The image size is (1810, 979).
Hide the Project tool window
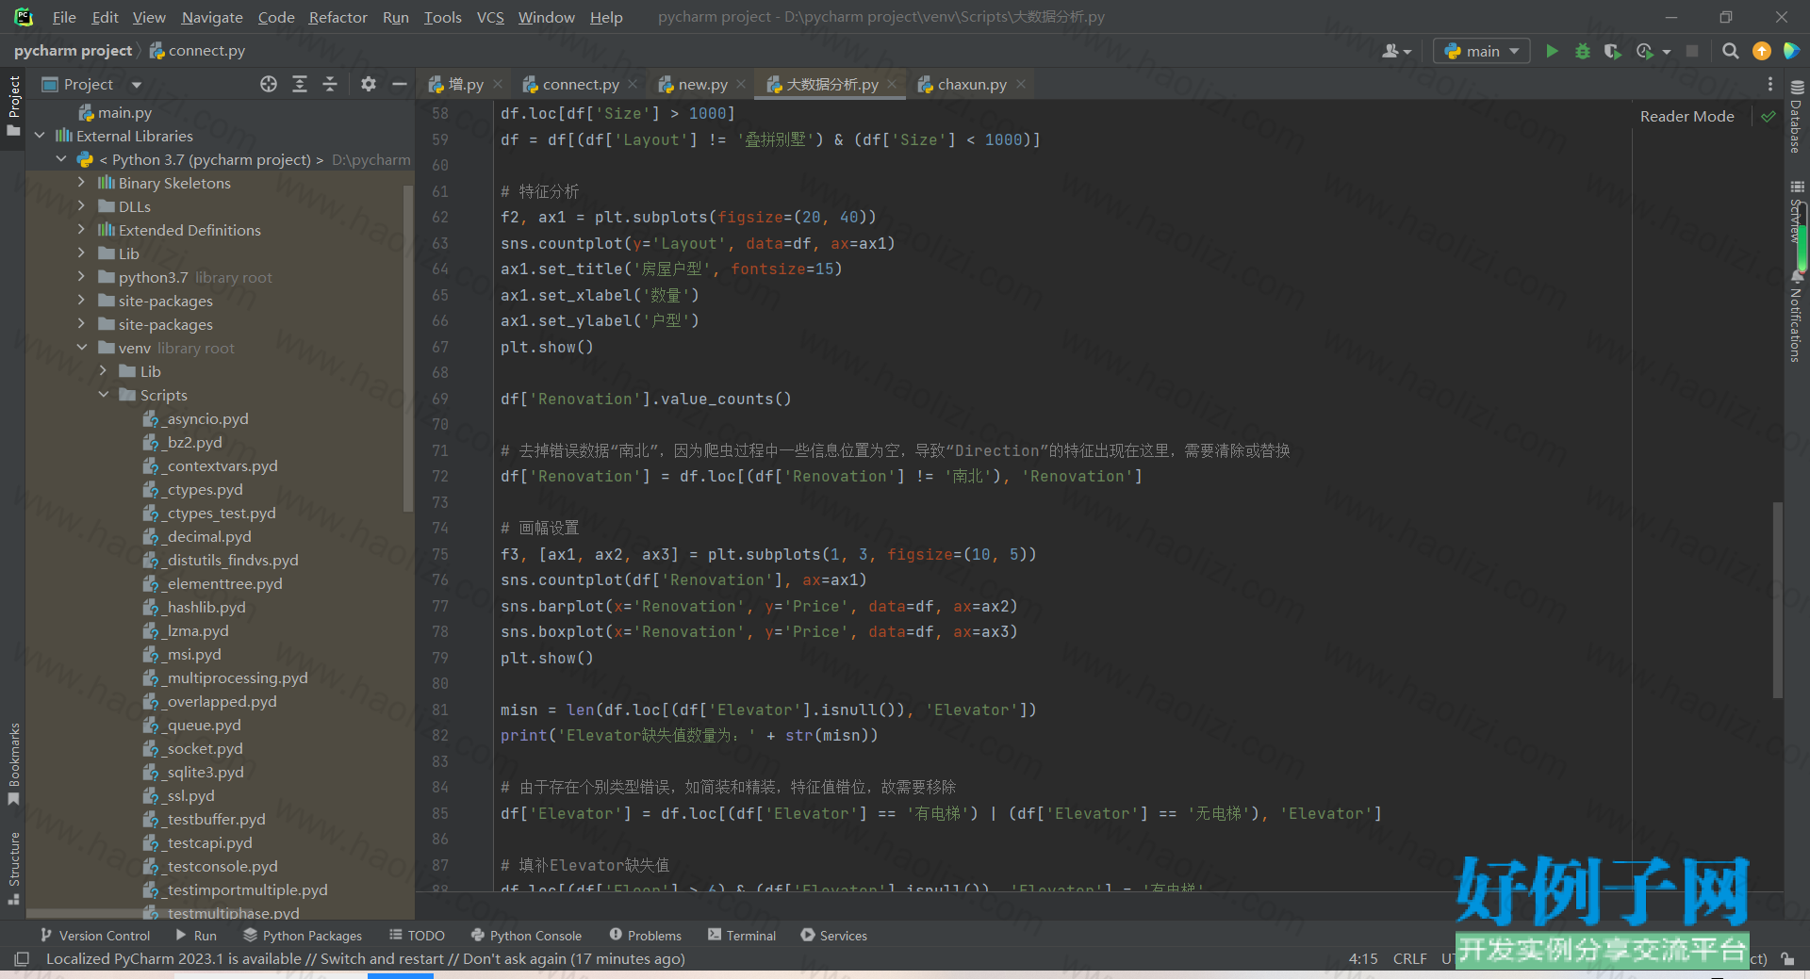(400, 84)
